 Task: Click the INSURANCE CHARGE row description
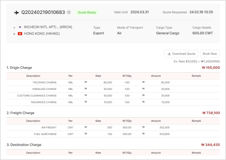click(43, 102)
